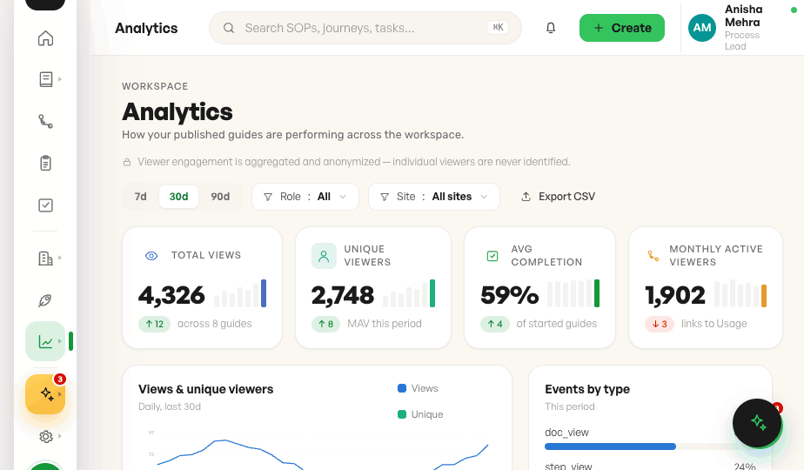Click Export CSV

[558, 197]
